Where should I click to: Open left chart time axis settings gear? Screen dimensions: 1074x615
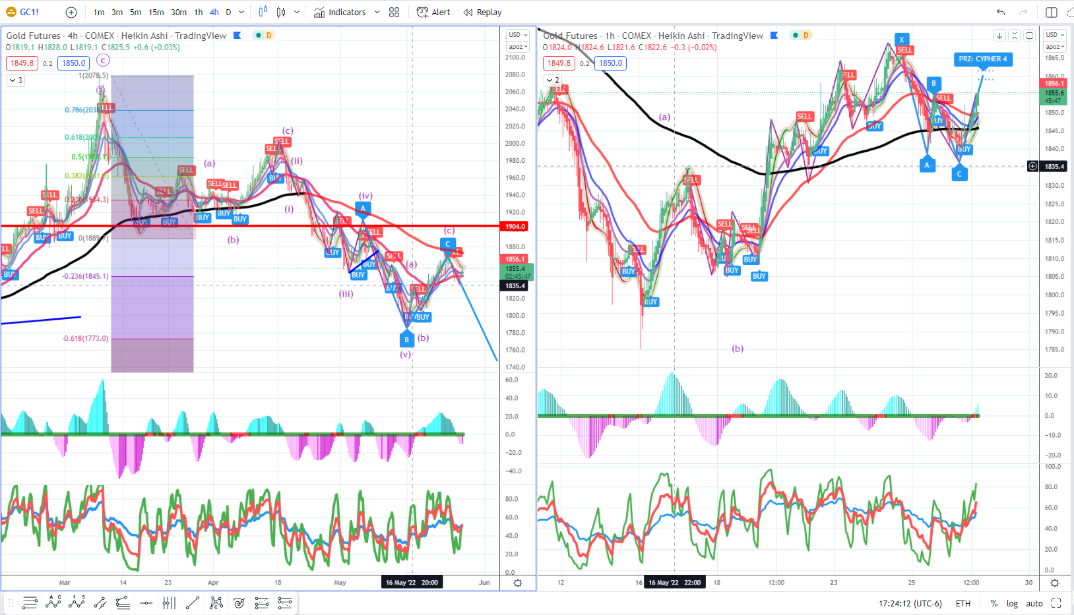518,583
